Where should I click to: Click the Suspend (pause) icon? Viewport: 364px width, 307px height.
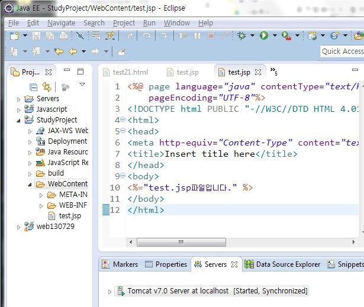pos(197,35)
